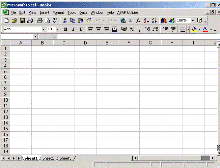Viewport: 220px width, 168px height.
Task: Expand the Arial font name dropdown
Action: 44,29
